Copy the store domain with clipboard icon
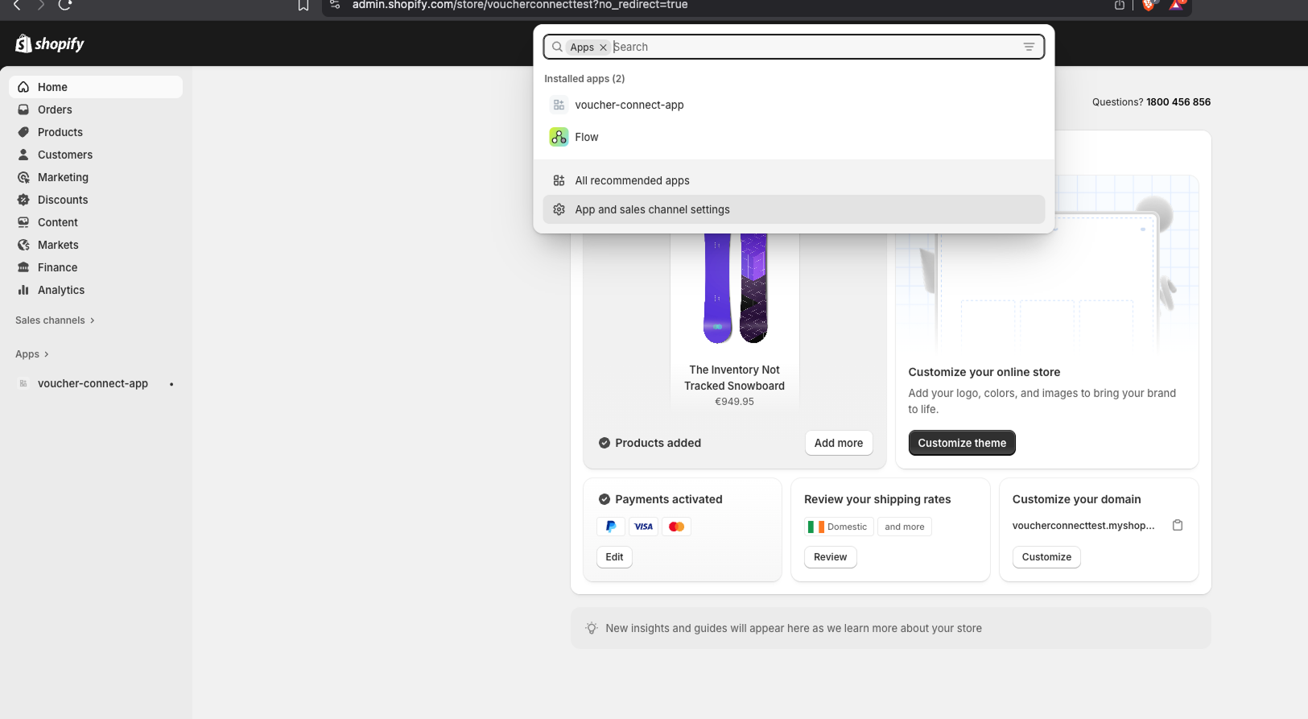This screenshot has width=1308, height=719. 1177,525
